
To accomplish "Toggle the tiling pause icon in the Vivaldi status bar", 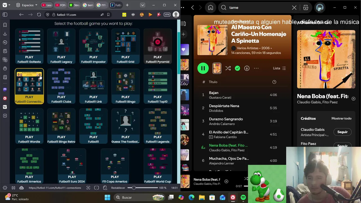I will point(13,188).
